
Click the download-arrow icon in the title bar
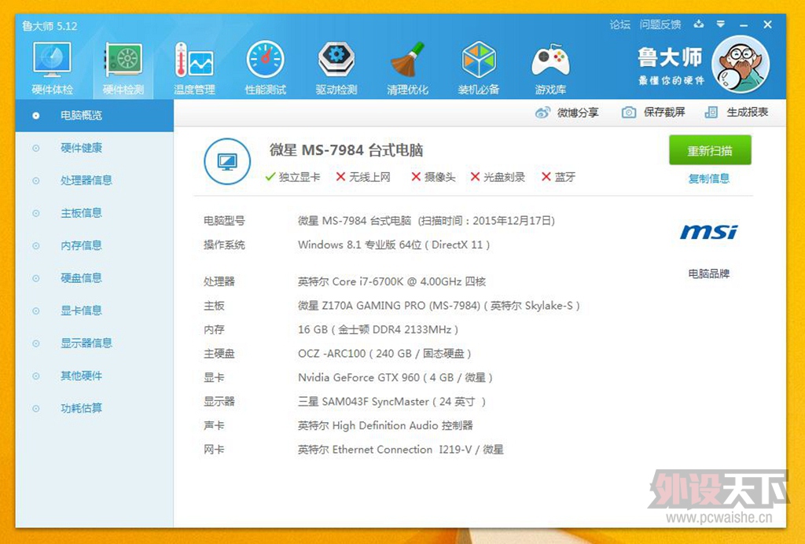point(698,24)
